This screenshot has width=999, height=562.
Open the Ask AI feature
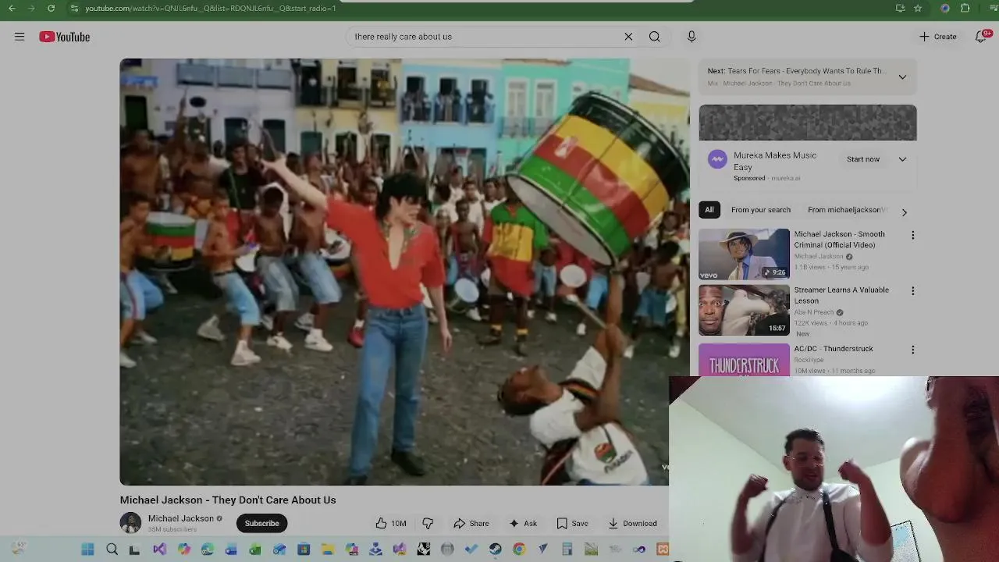click(523, 523)
